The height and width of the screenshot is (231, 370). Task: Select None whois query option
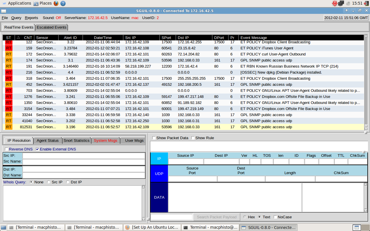click(31, 182)
